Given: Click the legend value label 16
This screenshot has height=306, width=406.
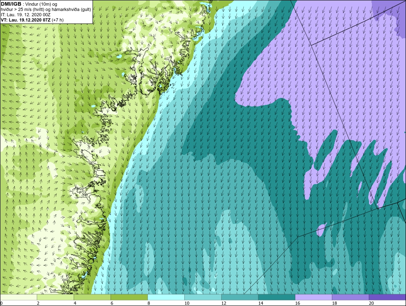Looking at the screenshot, I should pyautogui.click(x=298, y=303).
